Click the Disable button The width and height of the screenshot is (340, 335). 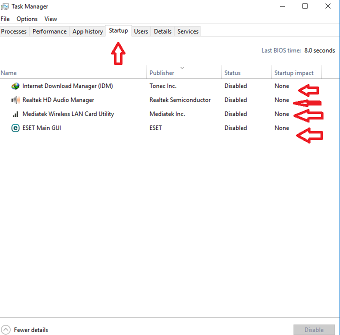click(314, 330)
